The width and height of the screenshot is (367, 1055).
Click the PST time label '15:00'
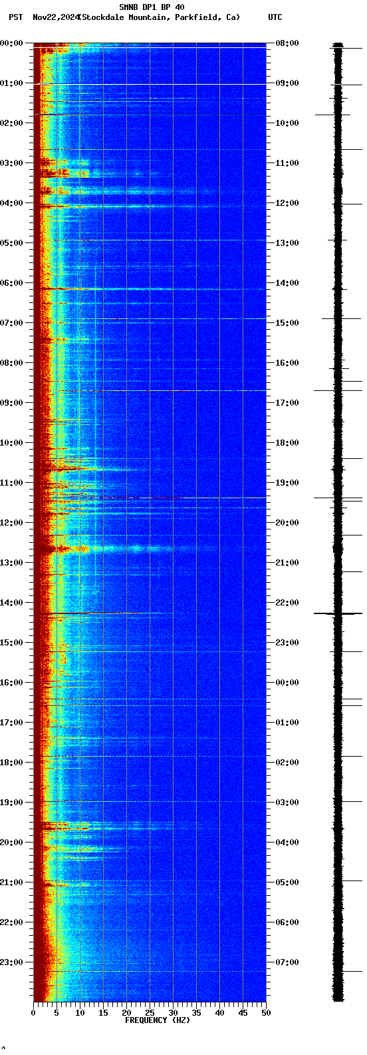[x=11, y=643]
